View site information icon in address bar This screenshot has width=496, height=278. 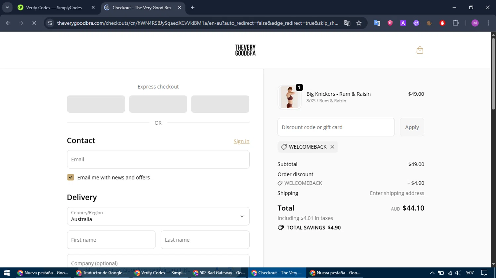click(x=50, y=23)
